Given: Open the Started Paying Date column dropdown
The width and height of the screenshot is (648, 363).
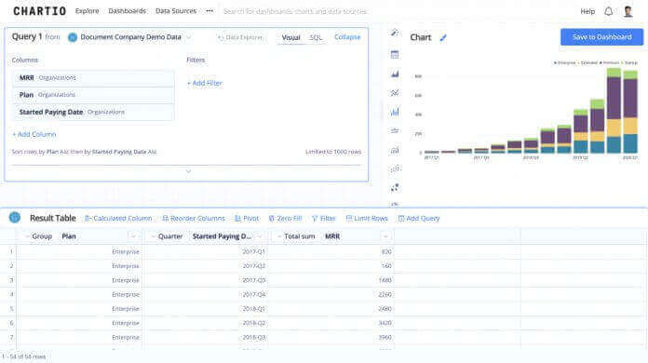Looking at the screenshot, I should (260, 236).
